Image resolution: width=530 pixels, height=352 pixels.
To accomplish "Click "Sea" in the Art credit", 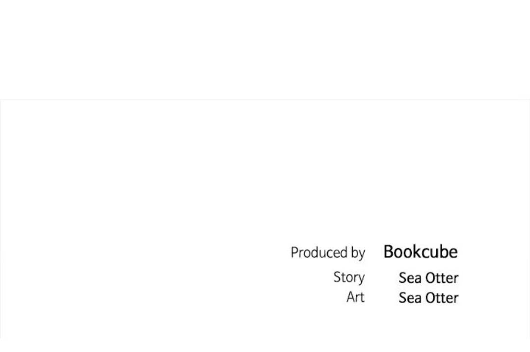I will click(x=410, y=298).
